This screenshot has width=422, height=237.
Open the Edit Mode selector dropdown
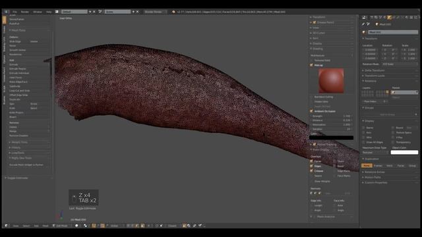61,226
